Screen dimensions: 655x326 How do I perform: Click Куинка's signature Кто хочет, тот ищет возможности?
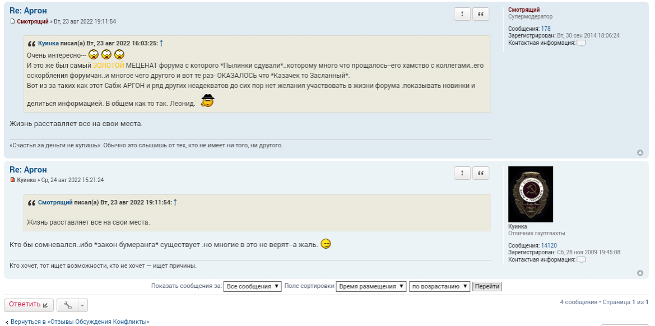[103, 266]
